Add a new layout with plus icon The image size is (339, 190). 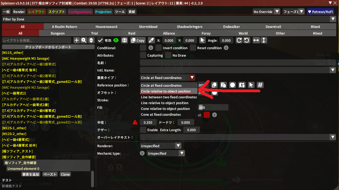(x=77, y=40)
